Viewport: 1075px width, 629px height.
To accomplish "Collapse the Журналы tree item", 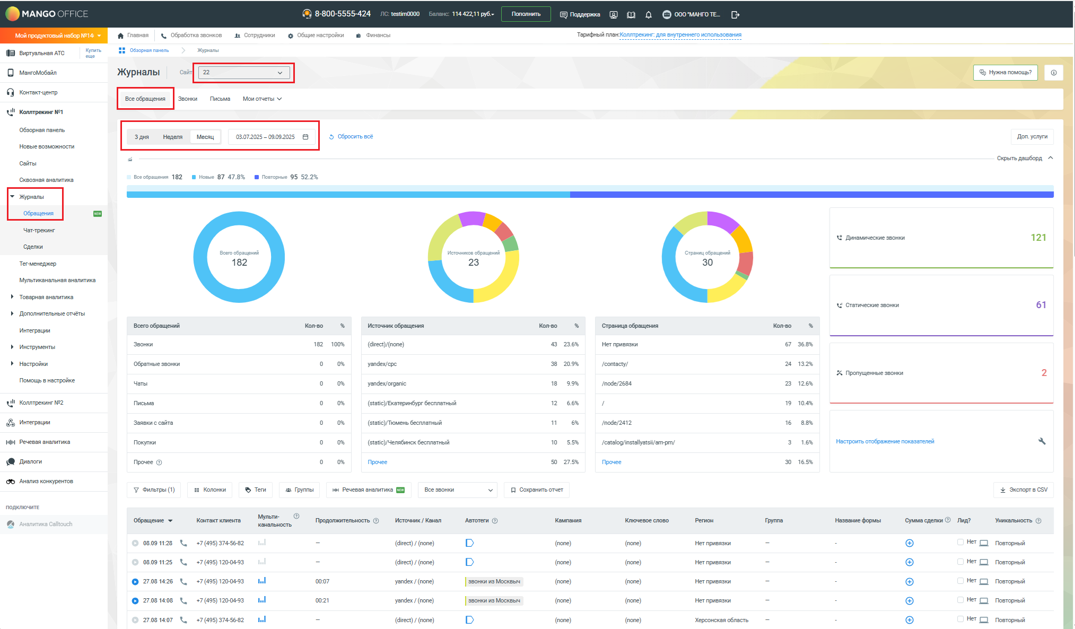I will tap(12, 197).
